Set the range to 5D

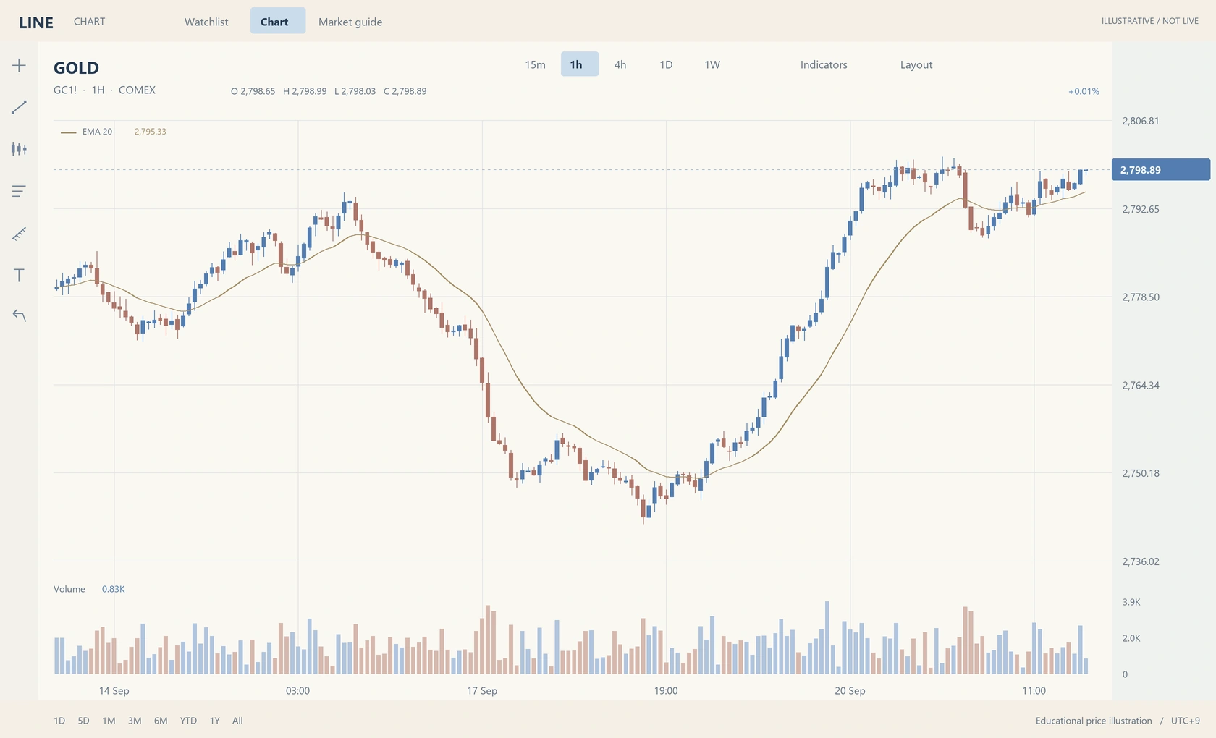[x=83, y=721]
